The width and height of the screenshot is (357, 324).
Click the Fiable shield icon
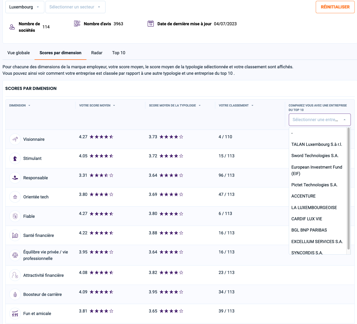15,216
